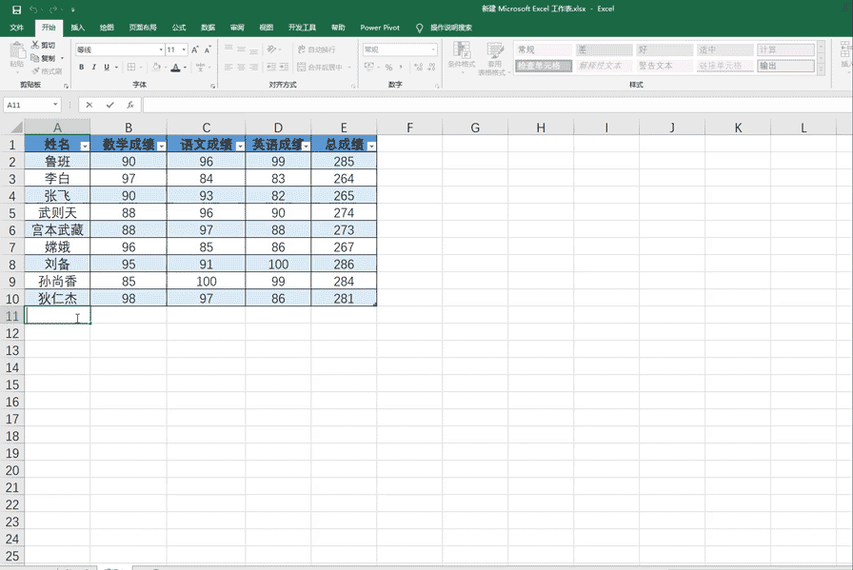The width and height of the screenshot is (853, 570).
Task: Select the 警告文本 cell style
Action: 665,66
